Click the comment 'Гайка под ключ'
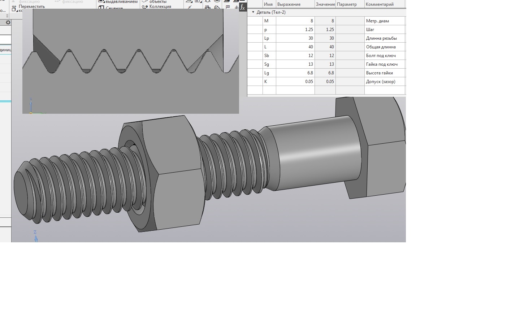520x325 pixels. click(382, 64)
